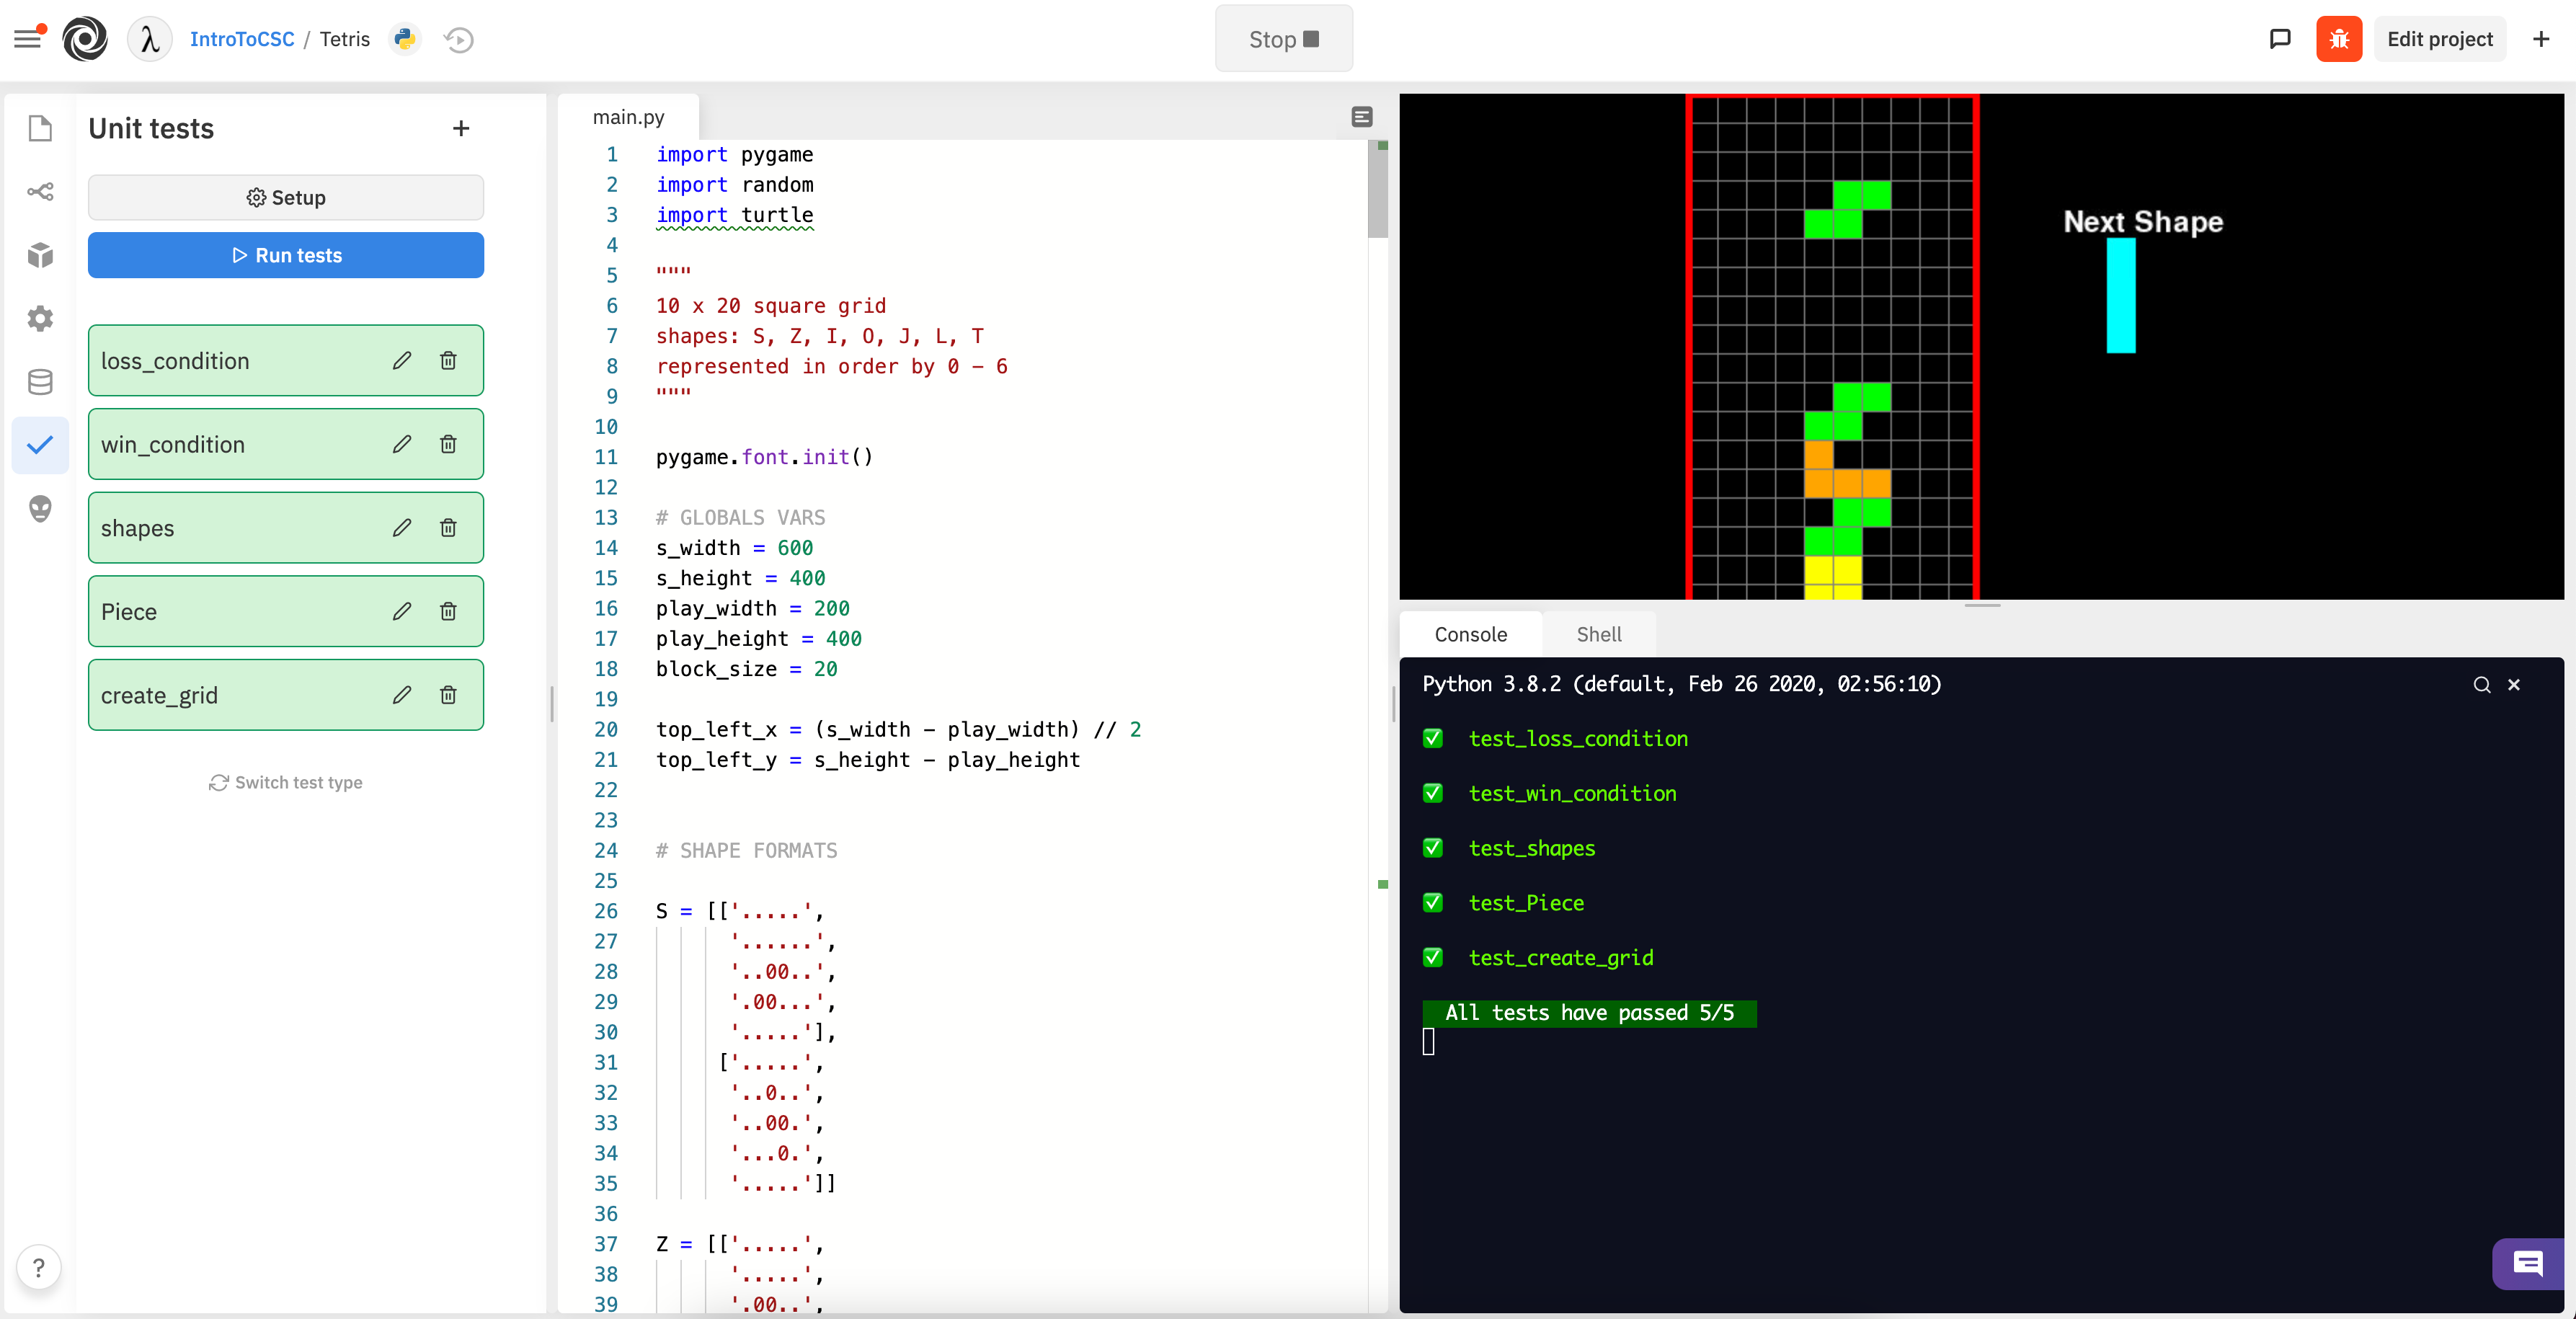Add a new unit test with the plus icon
Image resolution: width=2576 pixels, height=1319 pixels.
461,128
